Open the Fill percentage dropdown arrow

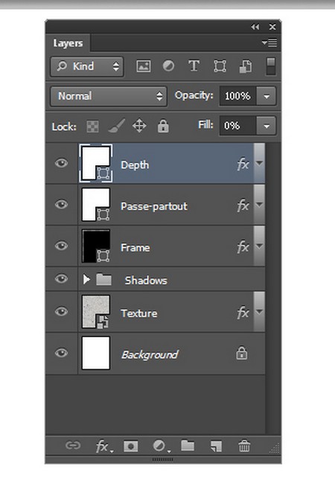point(267,126)
